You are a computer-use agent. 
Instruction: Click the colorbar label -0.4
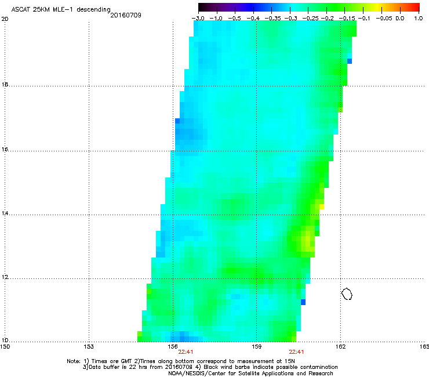click(253, 19)
